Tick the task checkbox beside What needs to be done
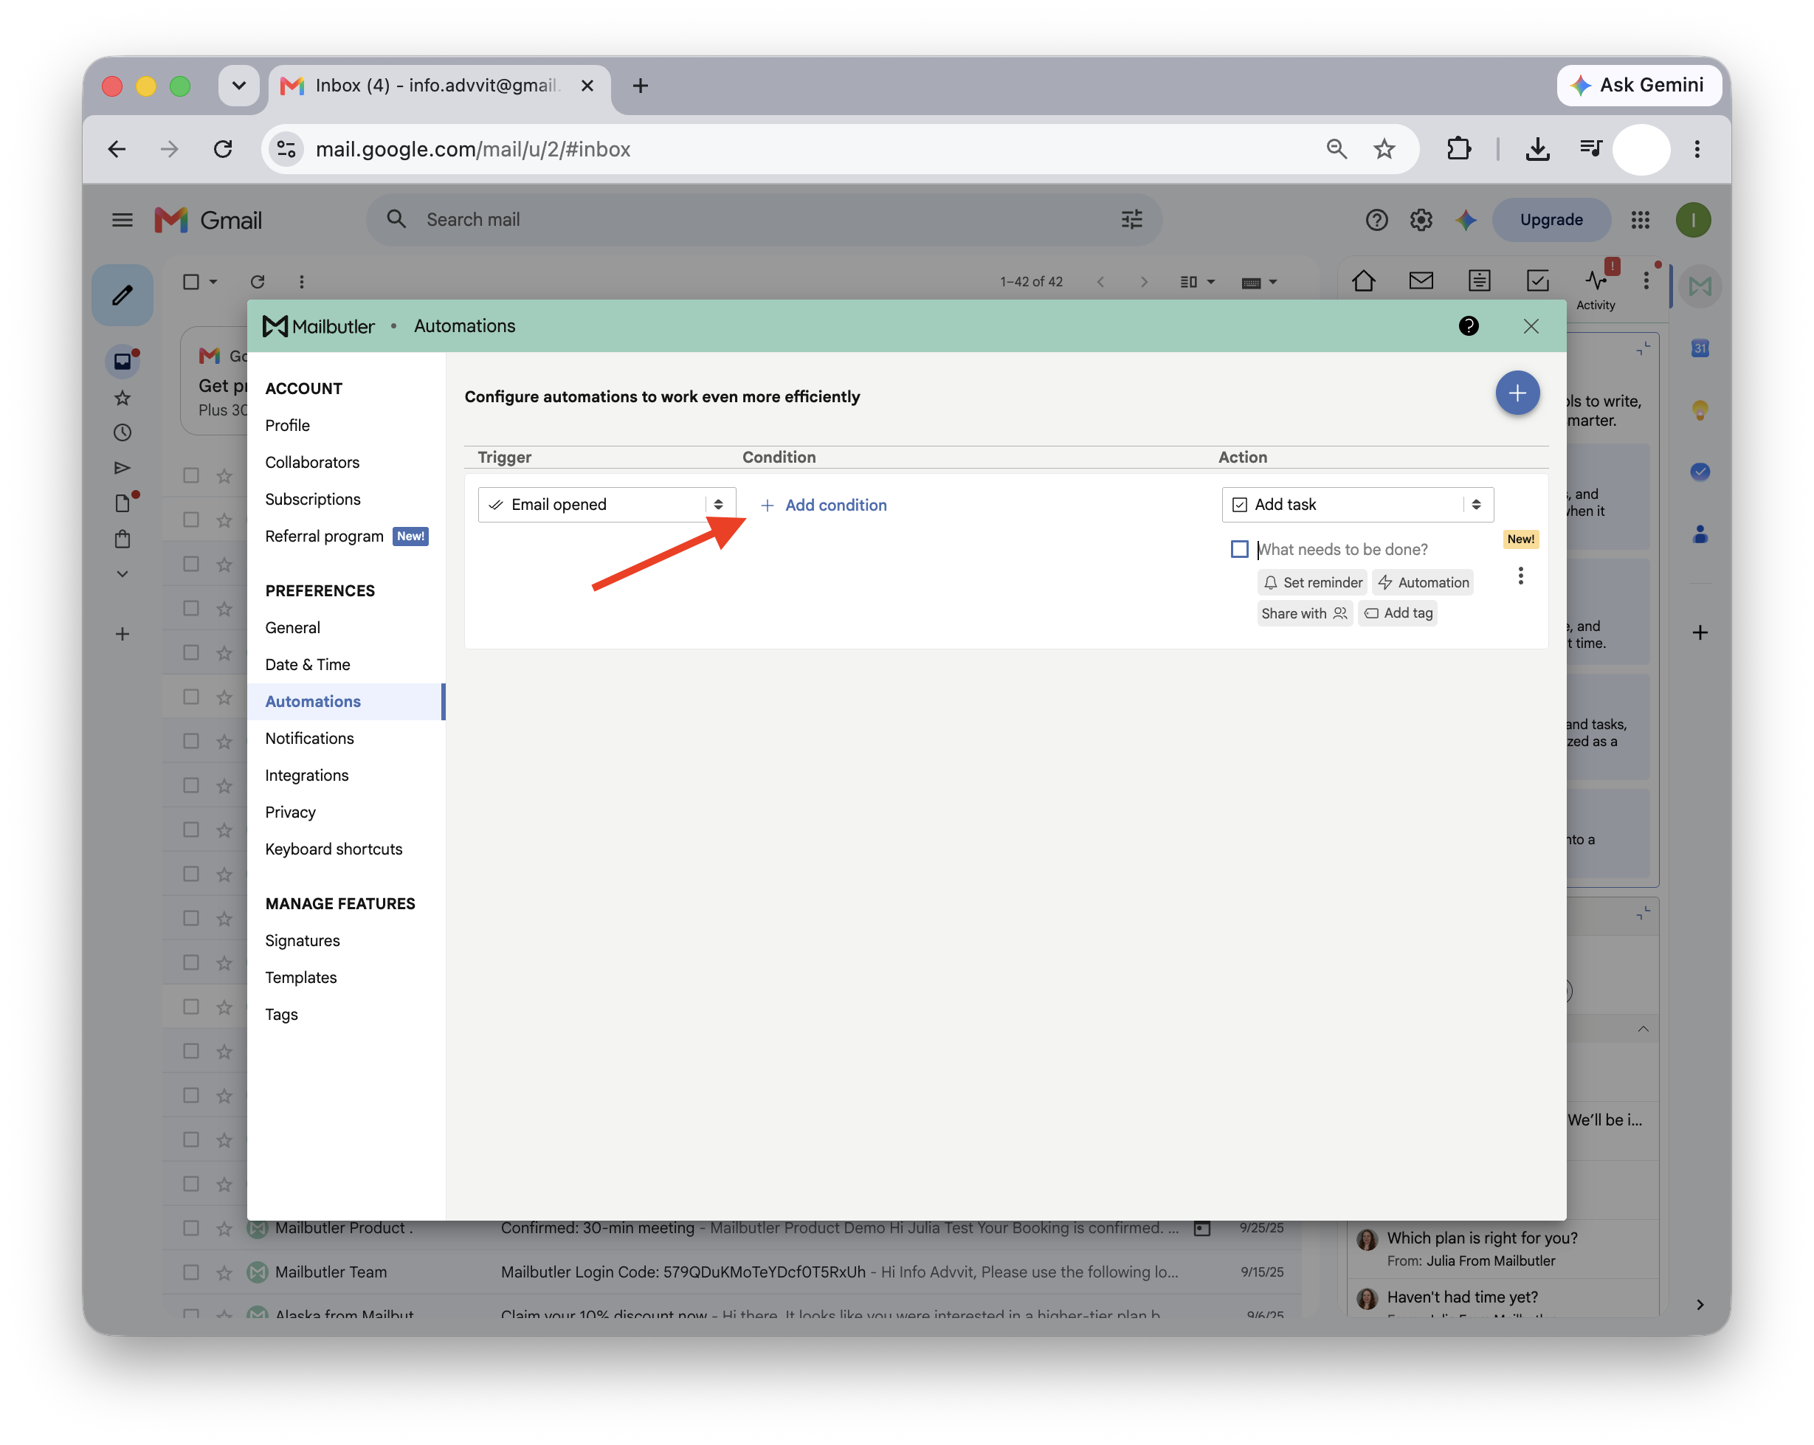Image resolution: width=1814 pixels, height=1445 pixels. 1238,549
